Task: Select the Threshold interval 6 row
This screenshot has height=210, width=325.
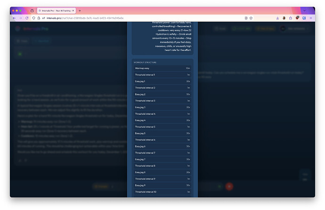Action: pyautogui.click(x=162, y=140)
